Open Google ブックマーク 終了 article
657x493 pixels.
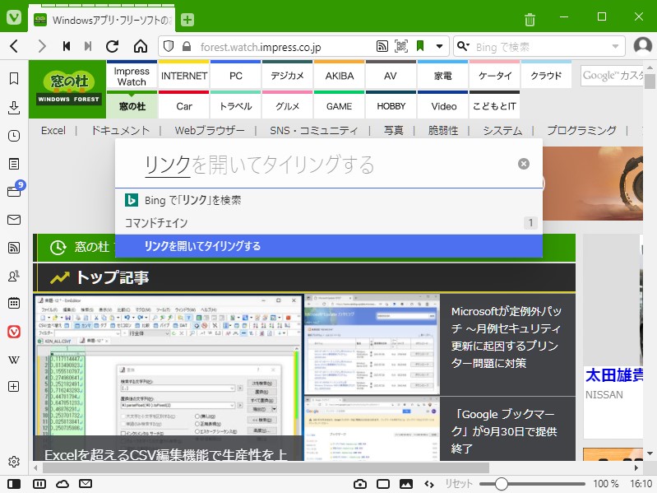[505, 431]
